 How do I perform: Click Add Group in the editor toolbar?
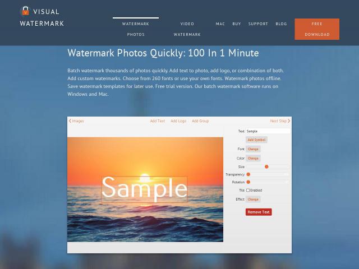click(200, 121)
